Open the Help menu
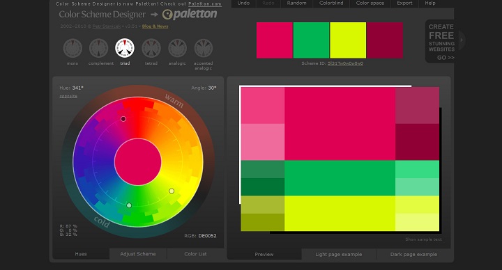 click(430, 3)
